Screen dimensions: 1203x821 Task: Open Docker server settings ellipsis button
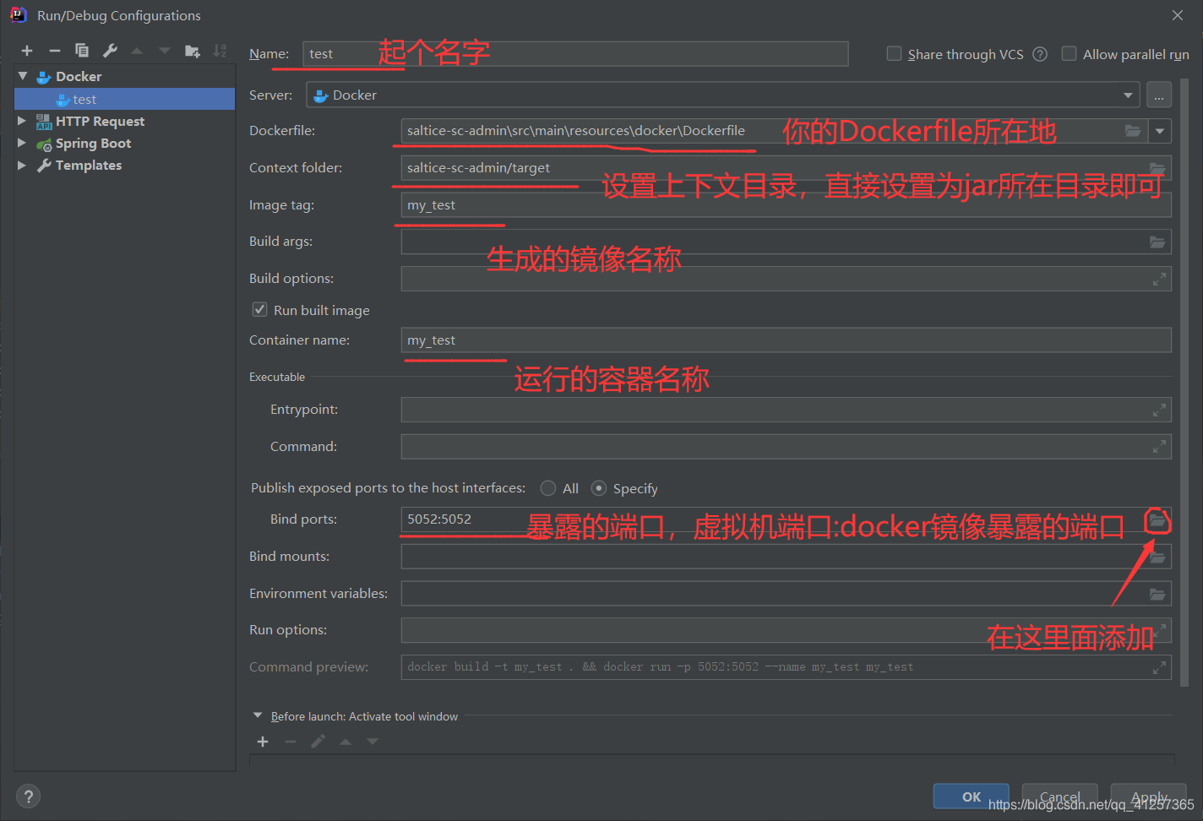click(x=1159, y=95)
